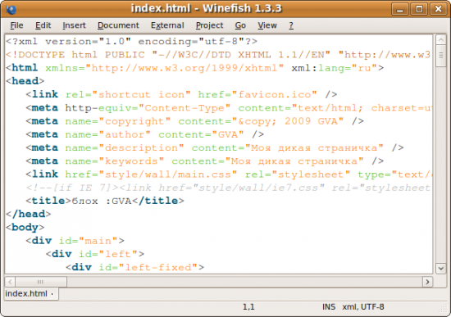Click the '<?xml version' line in editor
The width and height of the screenshot is (451, 317).
[x=131, y=42]
